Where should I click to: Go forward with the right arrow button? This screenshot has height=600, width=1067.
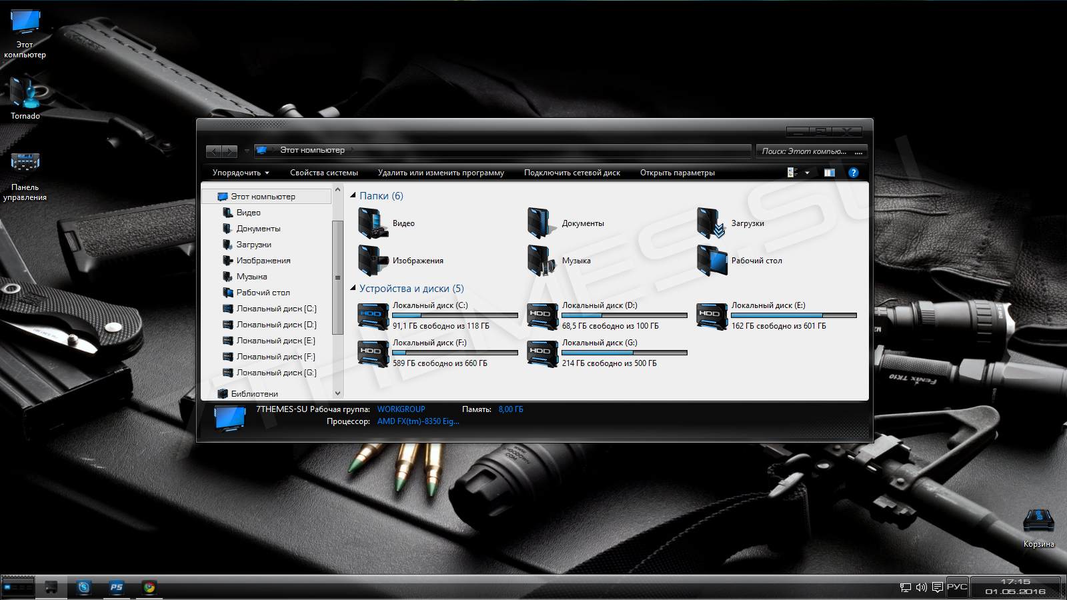(230, 151)
